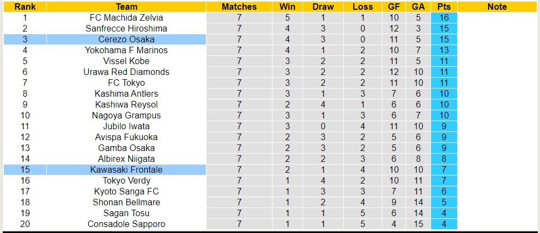Select the GF column header
540x233 pixels.
click(x=393, y=7)
